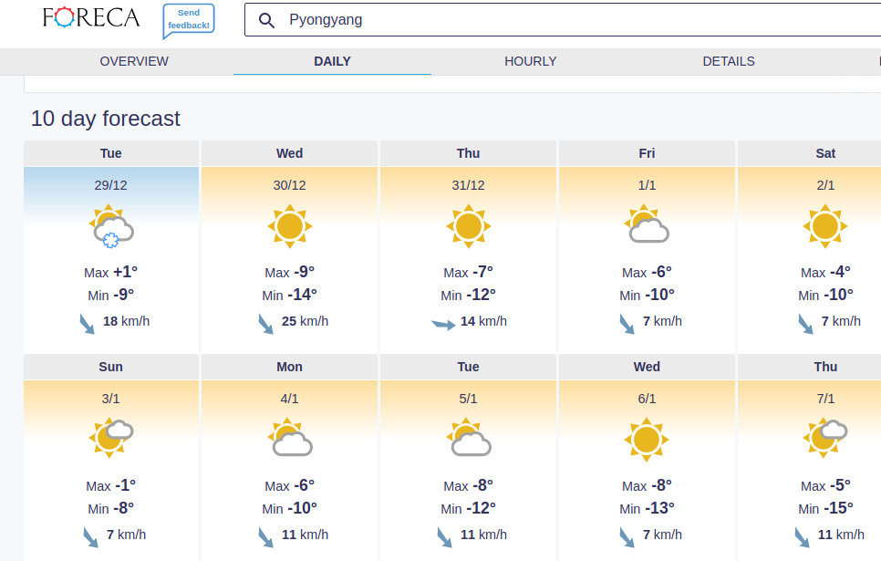Viewport: 881px width, 561px height.
Task: Click the snow cloud icon for Tue 29/12
Action: [x=111, y=226]
